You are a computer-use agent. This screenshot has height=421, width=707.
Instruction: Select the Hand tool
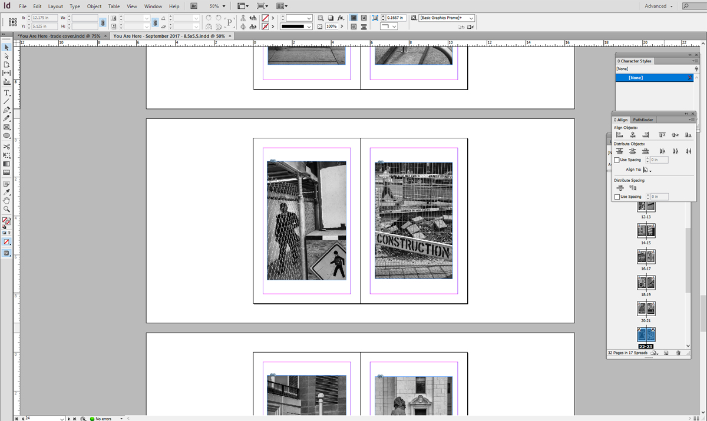(6, 201)
